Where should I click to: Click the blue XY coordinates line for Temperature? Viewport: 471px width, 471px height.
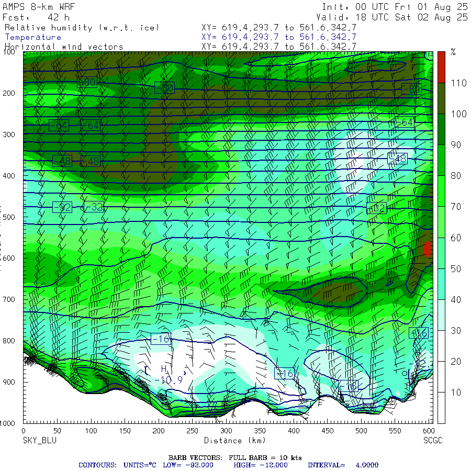click(x=279, y=37)
